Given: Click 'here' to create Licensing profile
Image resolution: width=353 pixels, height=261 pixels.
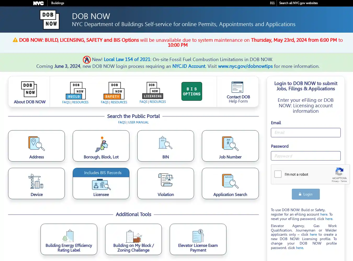Looking at the screenshot, I should [313, 234].
